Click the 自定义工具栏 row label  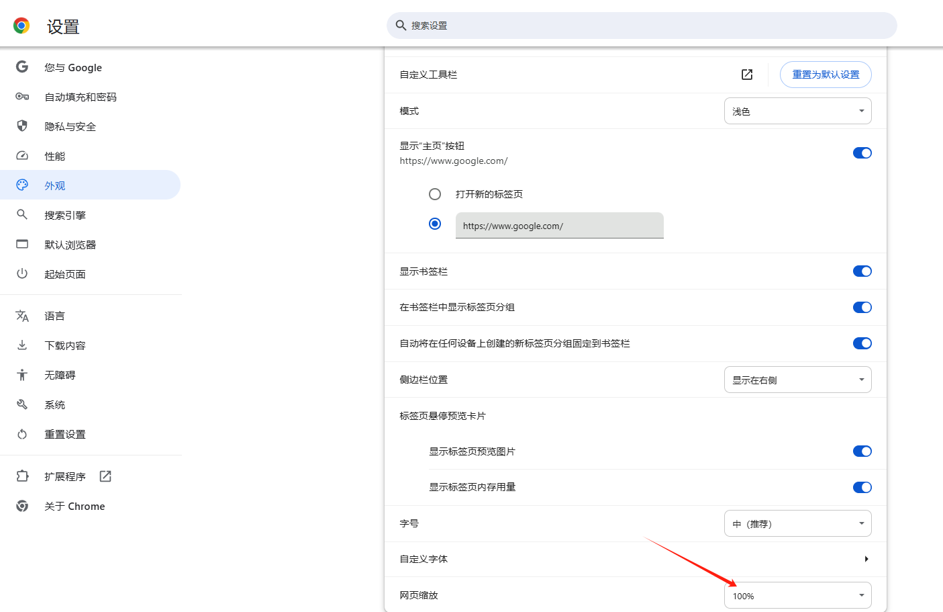(428, 75)
